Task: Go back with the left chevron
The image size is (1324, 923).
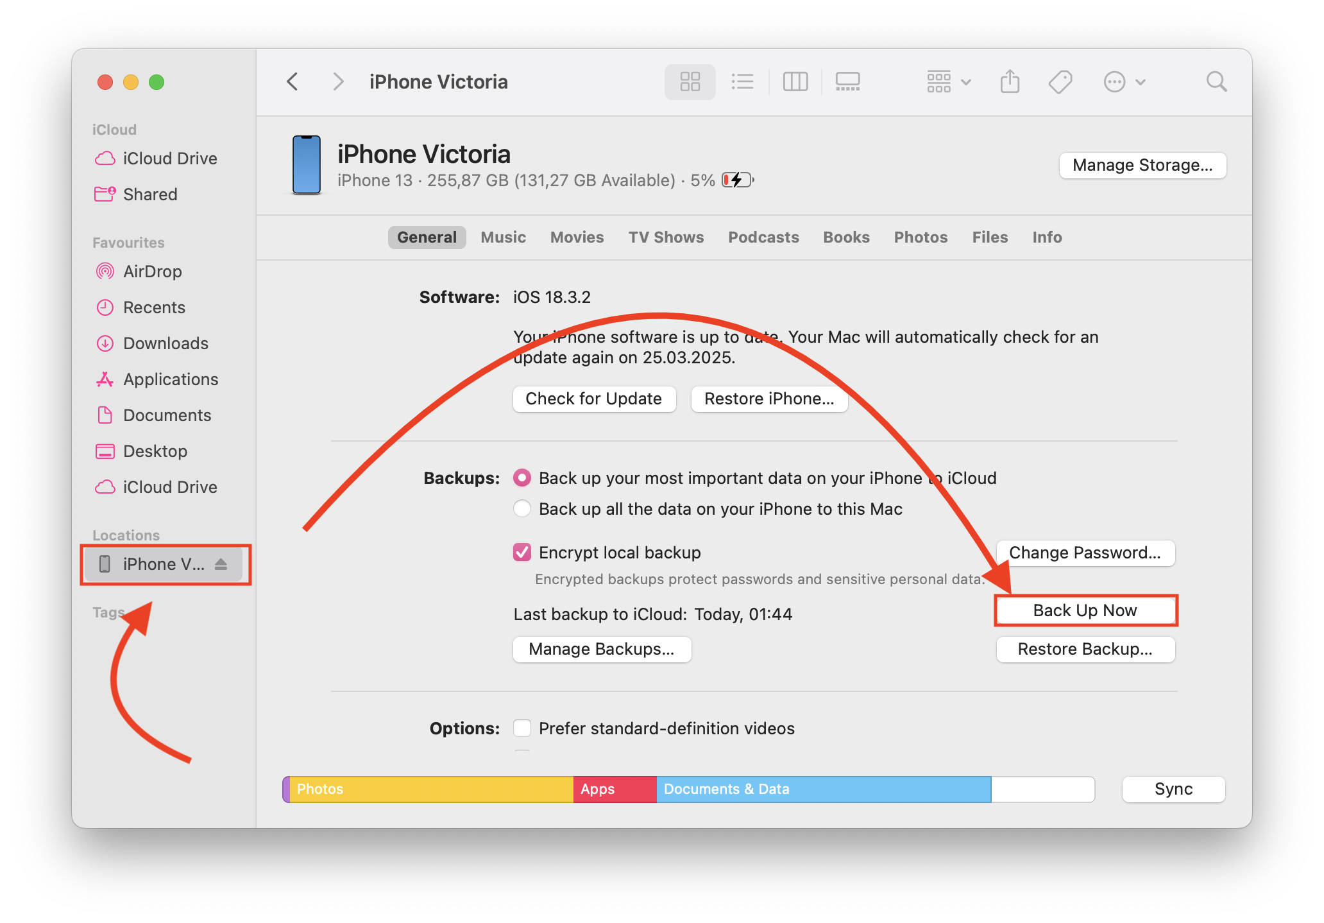Action: [293, 82]
